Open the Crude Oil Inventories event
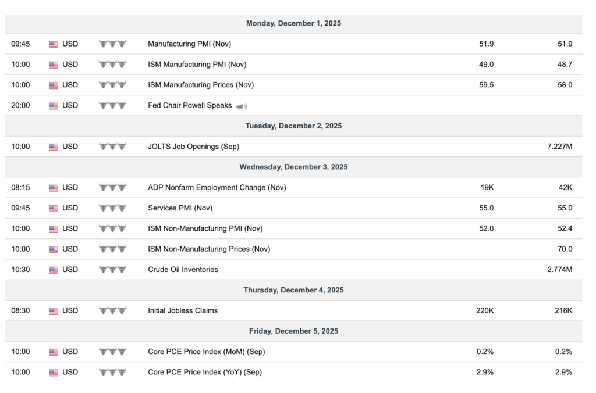596x393 pixels. 183,270
